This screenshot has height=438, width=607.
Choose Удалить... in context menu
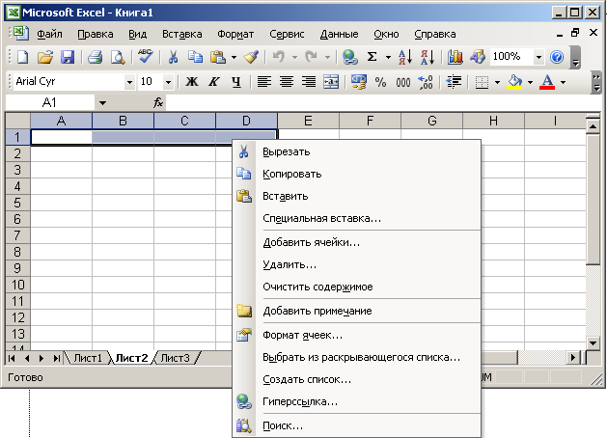[356, 264]
